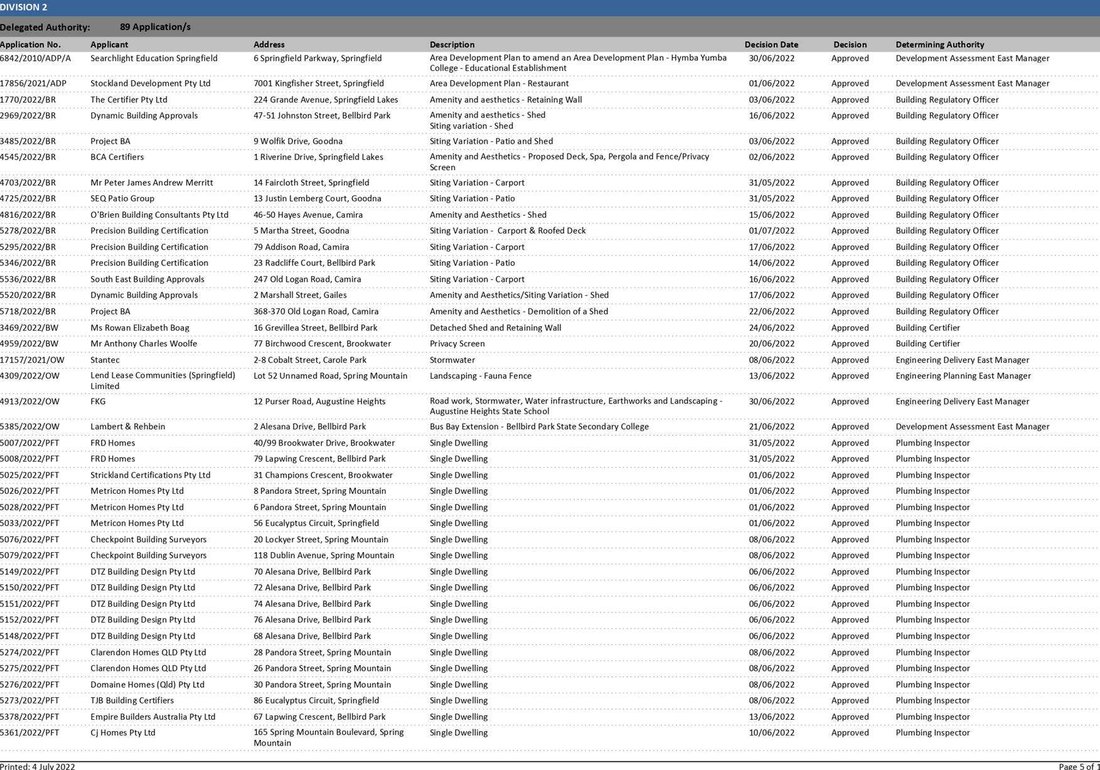Screen dimensions: 1100x770
Task: Click address 47-51 Johnston Street, Bellbird Park
Action: click(322, 115)
